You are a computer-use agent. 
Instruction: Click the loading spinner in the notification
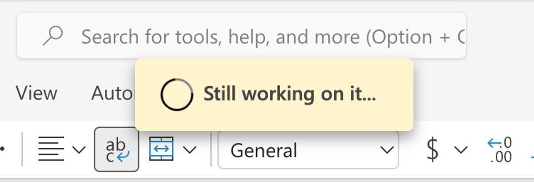pos(177,95)
